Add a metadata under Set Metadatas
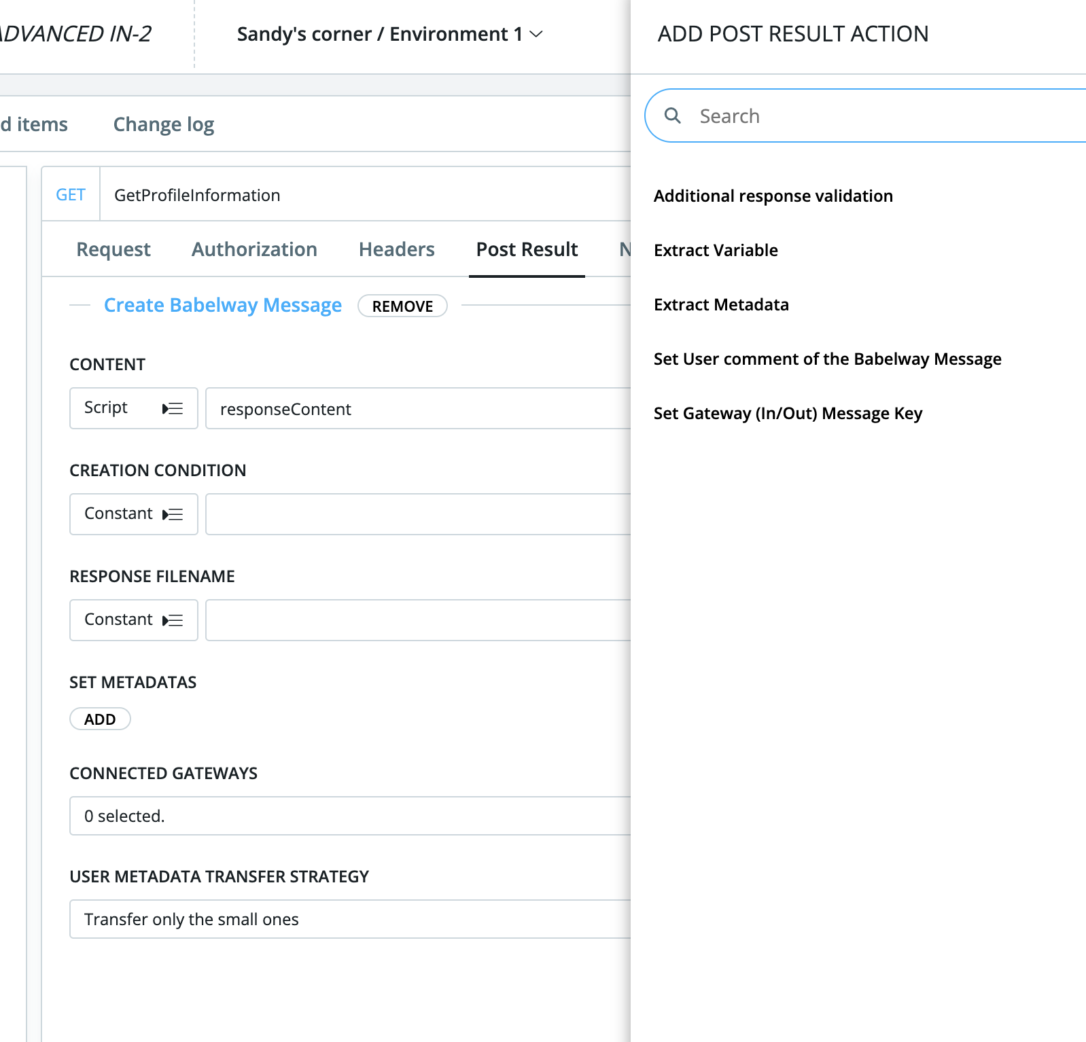 point(100,719)
